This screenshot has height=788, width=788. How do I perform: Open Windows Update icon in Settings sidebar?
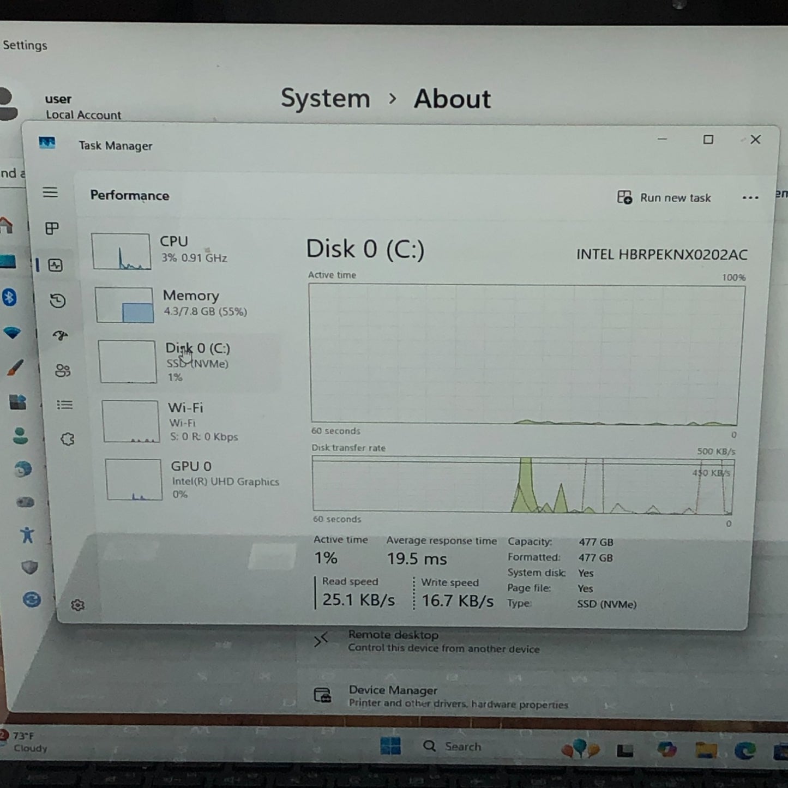[32, 600]
